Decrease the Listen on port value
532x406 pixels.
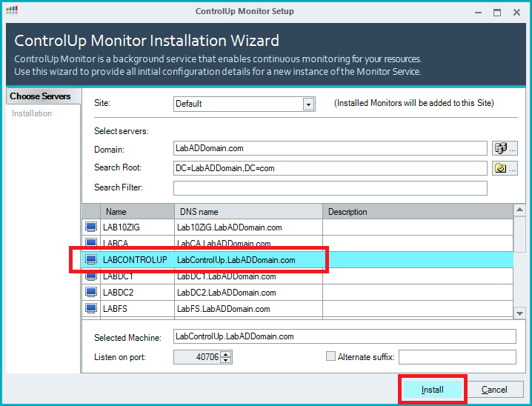pyautogui.click(x=226, y=361)
